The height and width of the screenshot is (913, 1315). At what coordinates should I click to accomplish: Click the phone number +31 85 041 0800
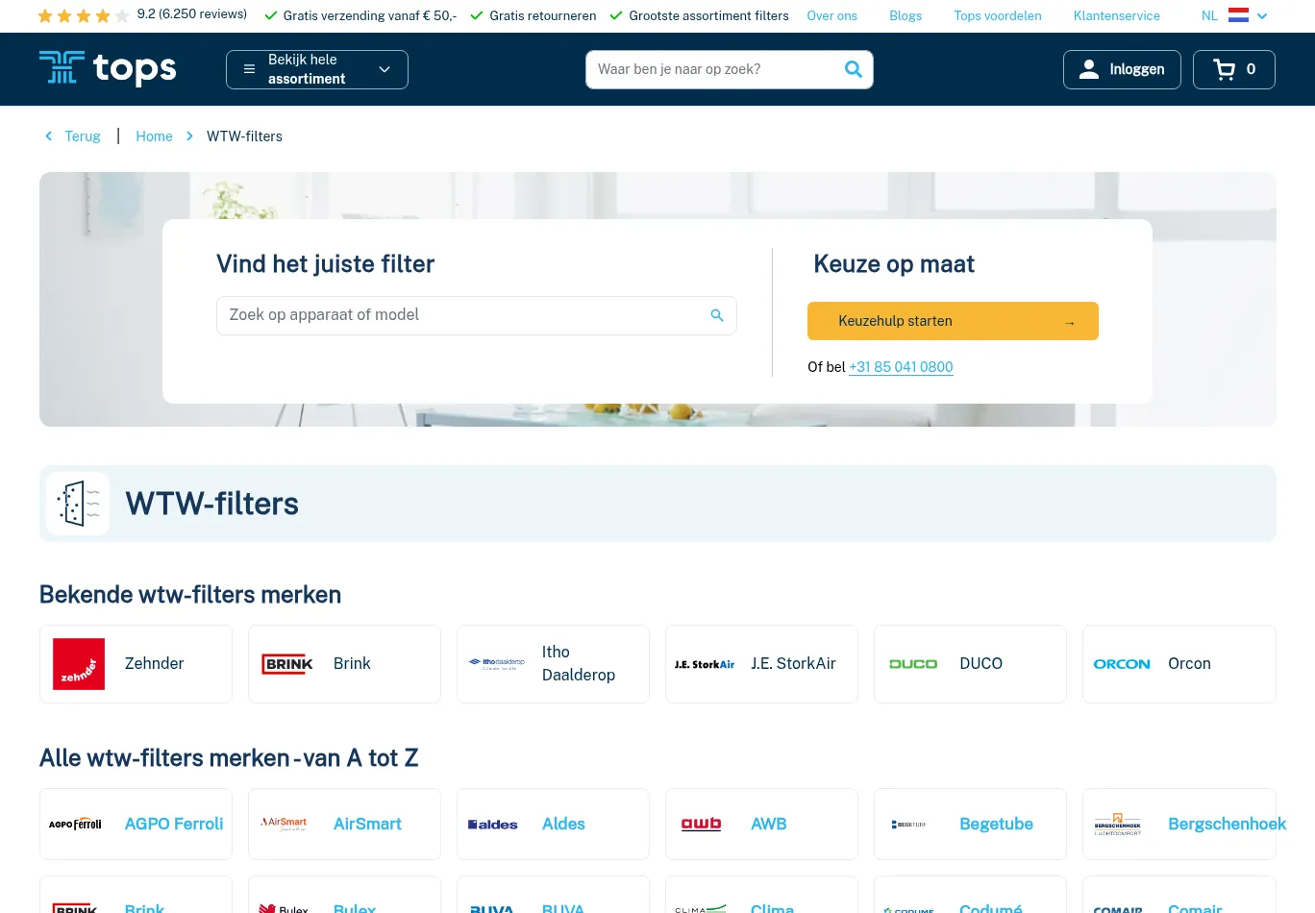901,367
